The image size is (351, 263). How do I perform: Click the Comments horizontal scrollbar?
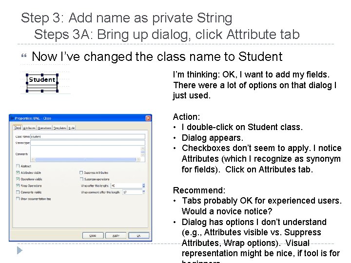point(85,159)
